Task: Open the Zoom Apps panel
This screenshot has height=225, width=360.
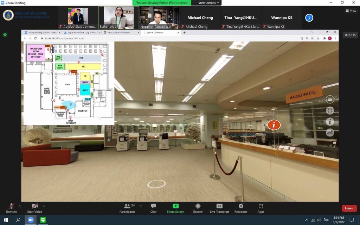Action: point(261,208)
